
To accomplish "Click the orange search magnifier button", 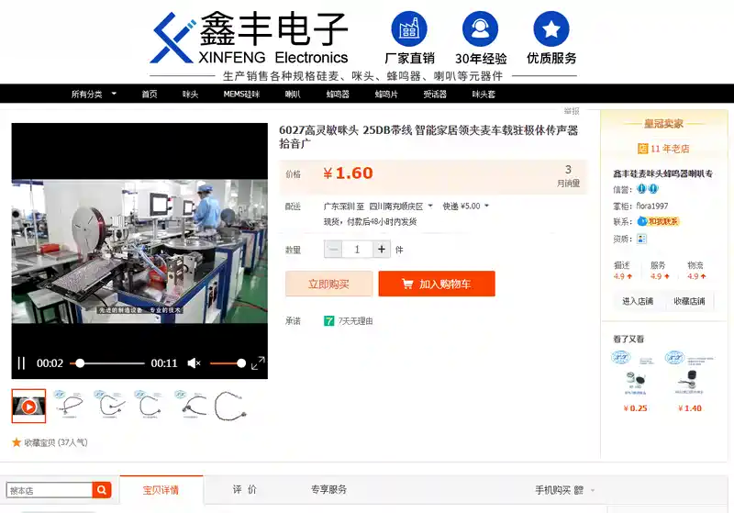I will 102,490.
